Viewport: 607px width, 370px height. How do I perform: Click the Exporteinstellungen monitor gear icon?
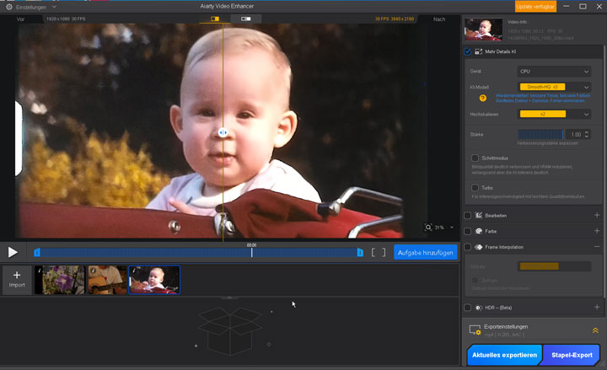click(x=475, y=330)
